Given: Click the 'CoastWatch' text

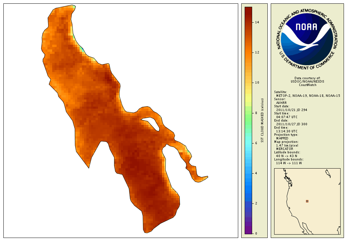Looking at the screenshot, I should (308, 85).
